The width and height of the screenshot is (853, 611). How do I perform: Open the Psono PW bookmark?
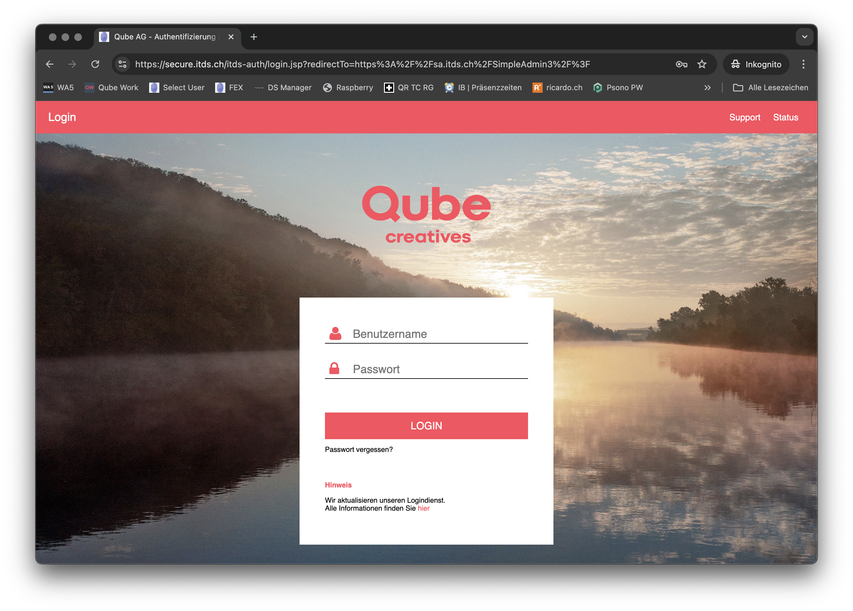(618, 88)
